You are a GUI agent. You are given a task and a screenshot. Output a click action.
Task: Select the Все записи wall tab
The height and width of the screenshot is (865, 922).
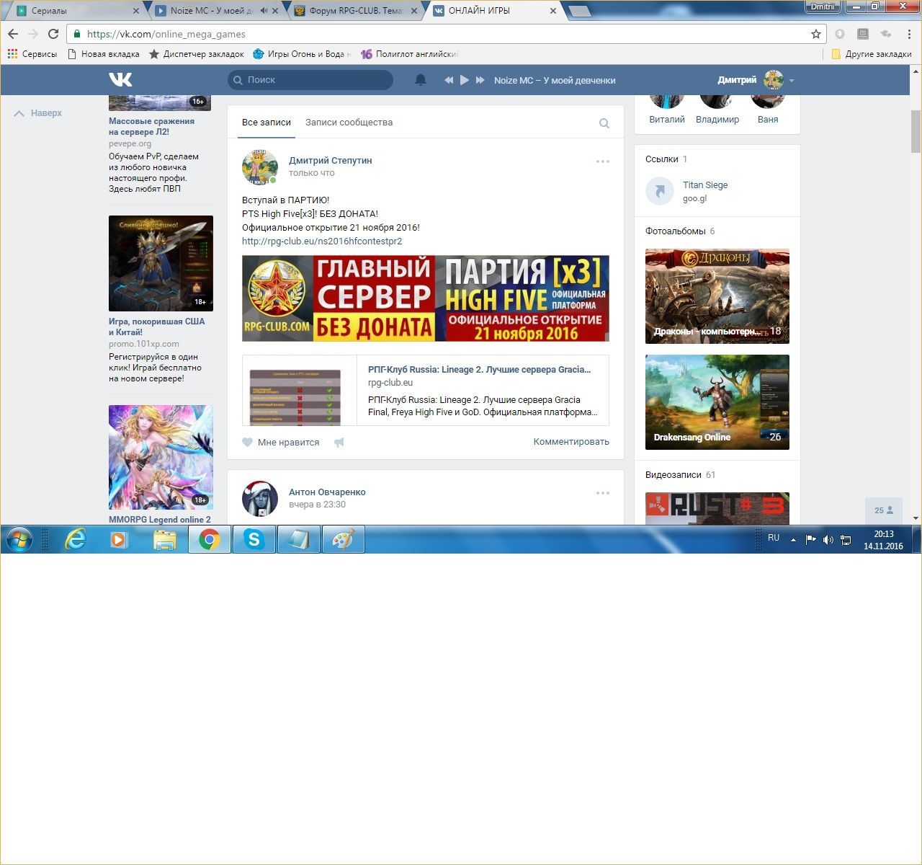pyautogui.click(x=267, y=123)
